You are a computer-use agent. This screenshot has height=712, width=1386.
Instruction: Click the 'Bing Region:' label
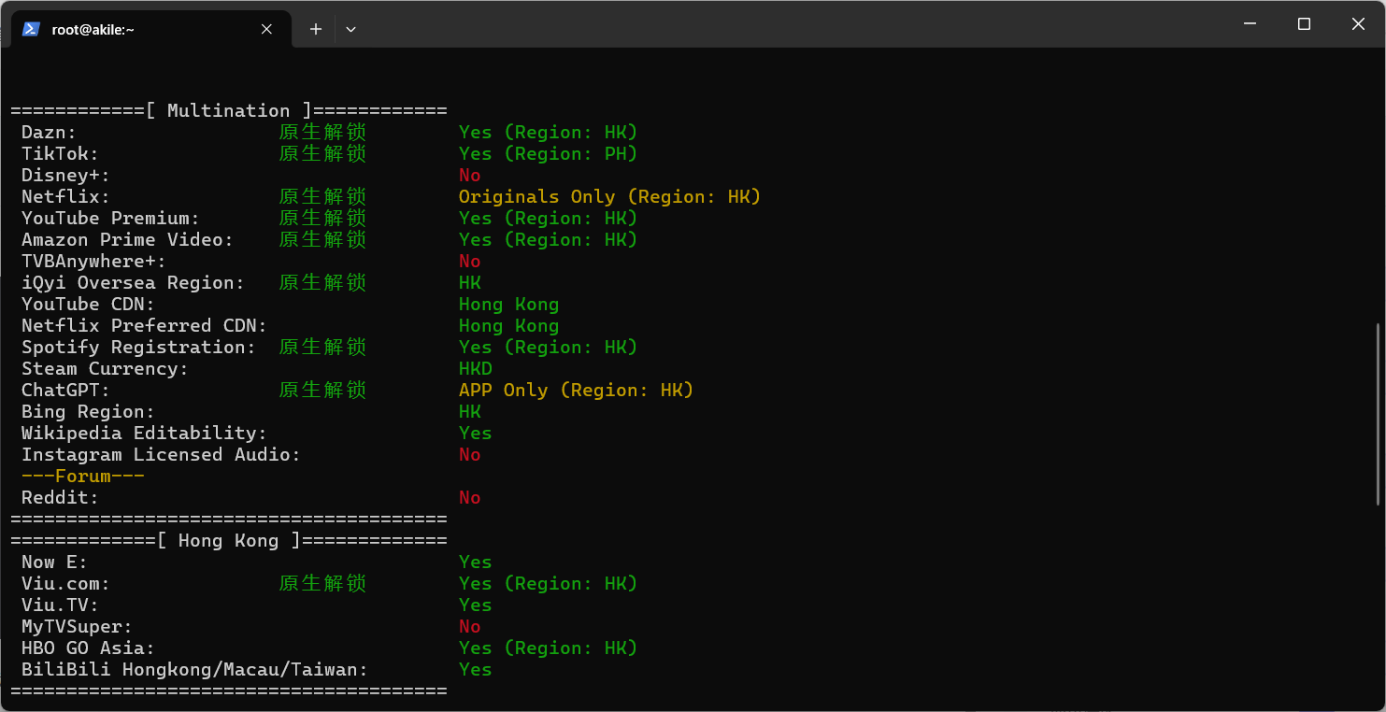(x=88, y=411)
